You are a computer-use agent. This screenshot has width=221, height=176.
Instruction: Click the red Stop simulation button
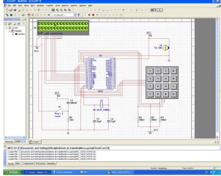click(x=93, y=15)
